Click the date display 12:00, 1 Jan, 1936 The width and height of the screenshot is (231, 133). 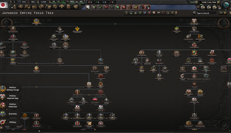point(208,2)
